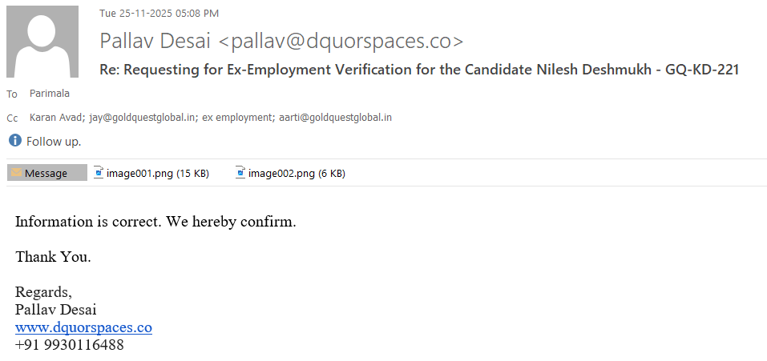Screen dimensions: 767x361
Task: Open the www.dquorspaces.co website link
Action: click(83, 327)
